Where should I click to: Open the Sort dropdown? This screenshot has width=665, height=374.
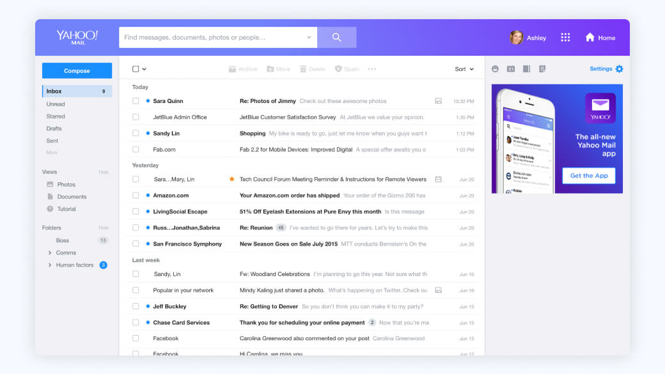point(464,69)
